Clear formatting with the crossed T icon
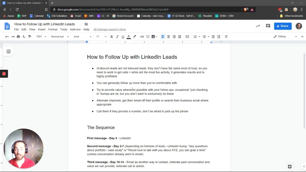This screenshot has height=172, width=306. [x=226, y=37]
